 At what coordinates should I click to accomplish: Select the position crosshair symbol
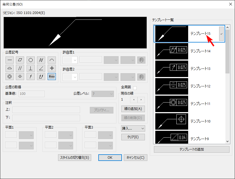tap(51, 68)
